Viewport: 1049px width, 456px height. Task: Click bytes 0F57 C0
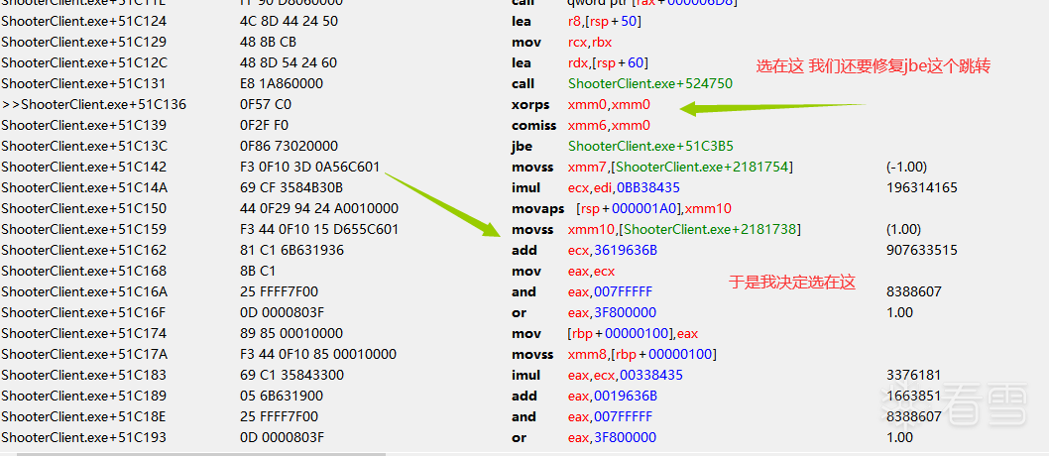click(266, 104)
